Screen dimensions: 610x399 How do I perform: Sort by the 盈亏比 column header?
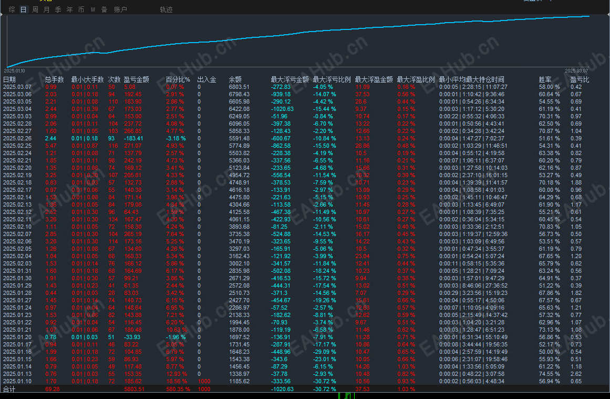(x=580, y=79)
